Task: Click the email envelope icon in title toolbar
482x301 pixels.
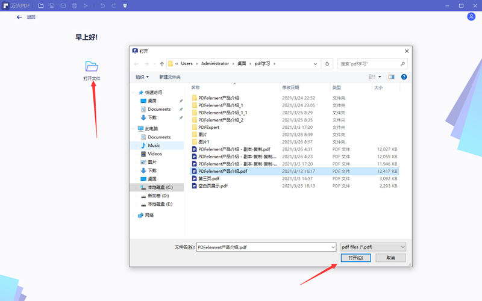Action: click(63, 5)
